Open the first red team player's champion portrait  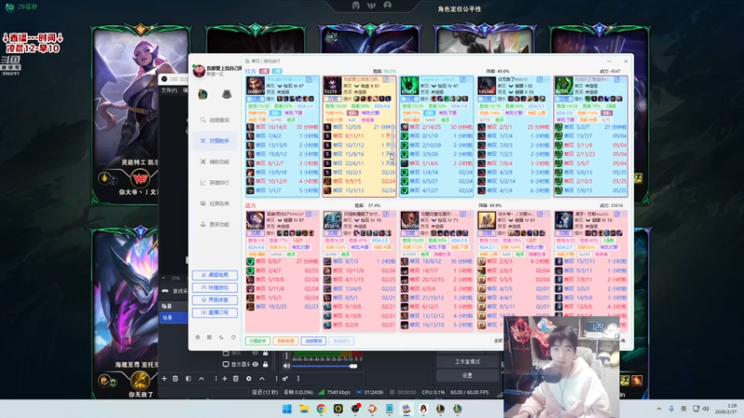point(255,85)
